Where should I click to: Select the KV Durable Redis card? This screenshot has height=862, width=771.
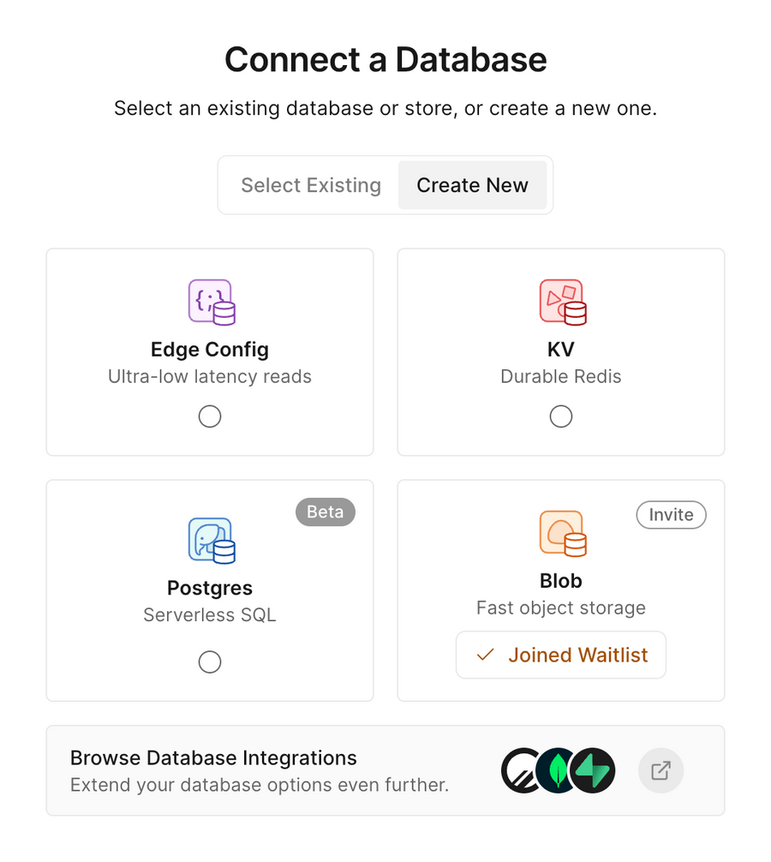coord(561,351)
